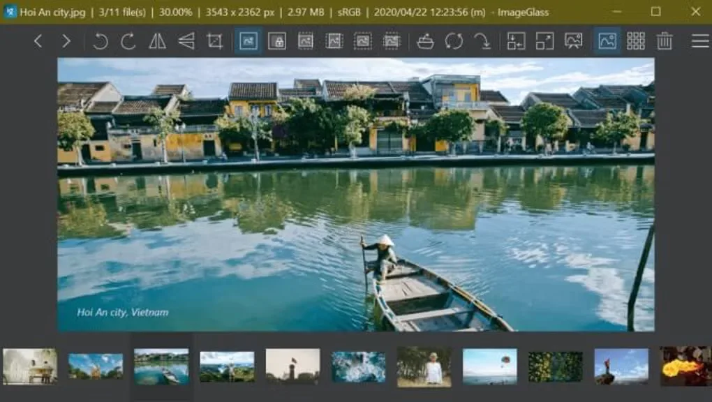Select the second thumbnail with blue sky
The height and width of the screenshot is (402, 712).
pyautogui.click(x=96, y=366)
